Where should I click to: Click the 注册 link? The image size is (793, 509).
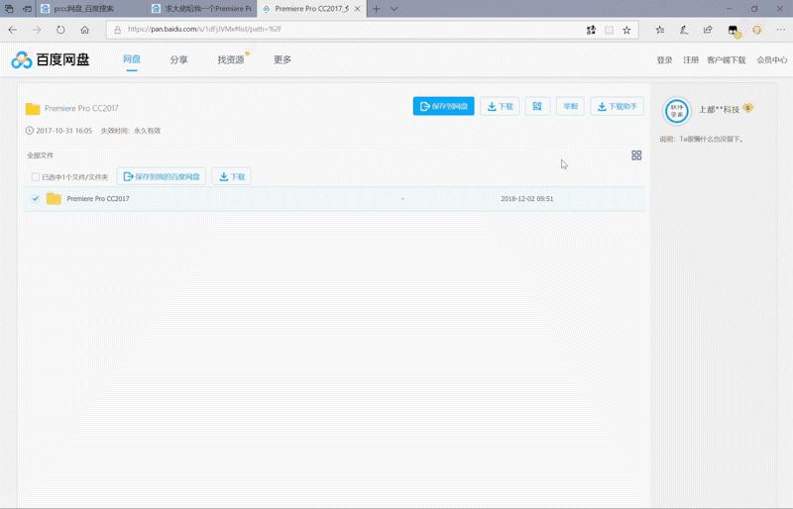point(691,60)
